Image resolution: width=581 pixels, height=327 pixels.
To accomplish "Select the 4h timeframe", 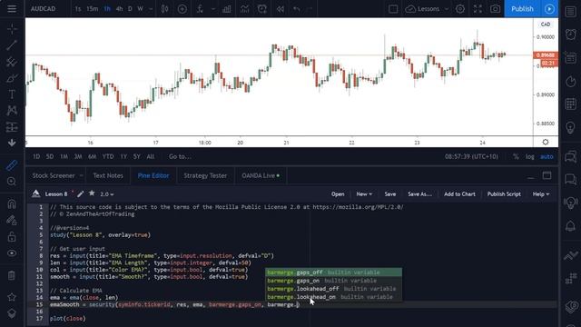I will pyautogui.click(x=119, y=8).
